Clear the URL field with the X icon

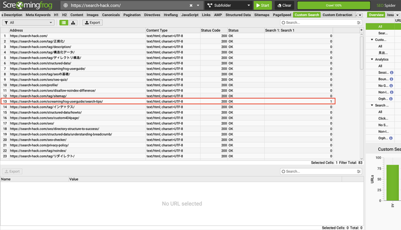(x=191, y=5)
